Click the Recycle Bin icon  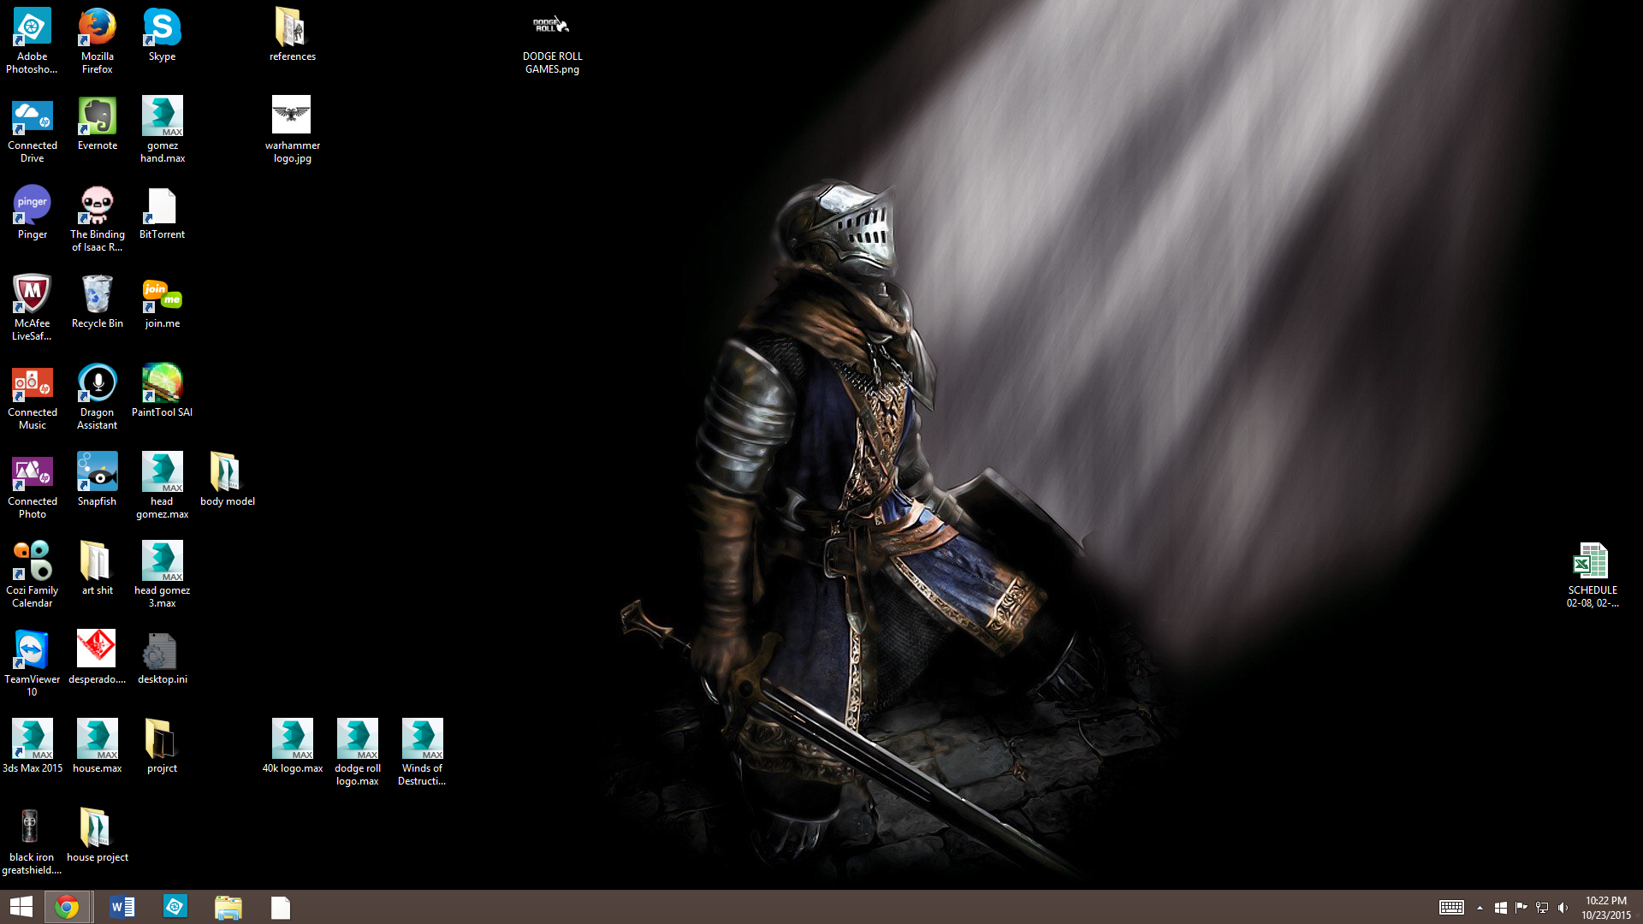[x=97, y=295]
